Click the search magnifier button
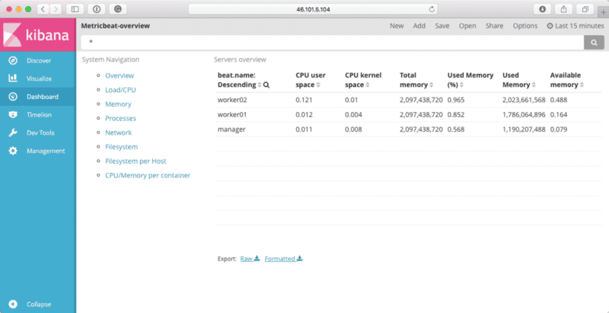 pos(593,43)
